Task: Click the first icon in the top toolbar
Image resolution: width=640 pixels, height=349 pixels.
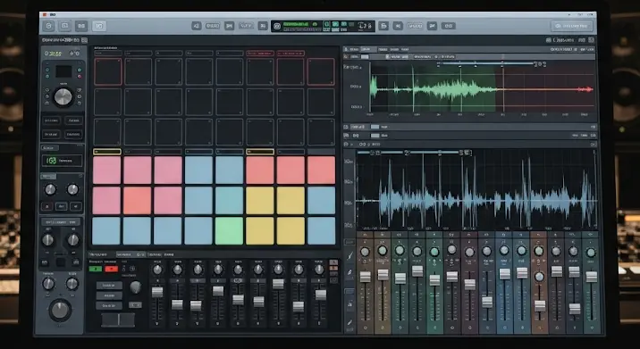Action: click(x=49, y=26)
